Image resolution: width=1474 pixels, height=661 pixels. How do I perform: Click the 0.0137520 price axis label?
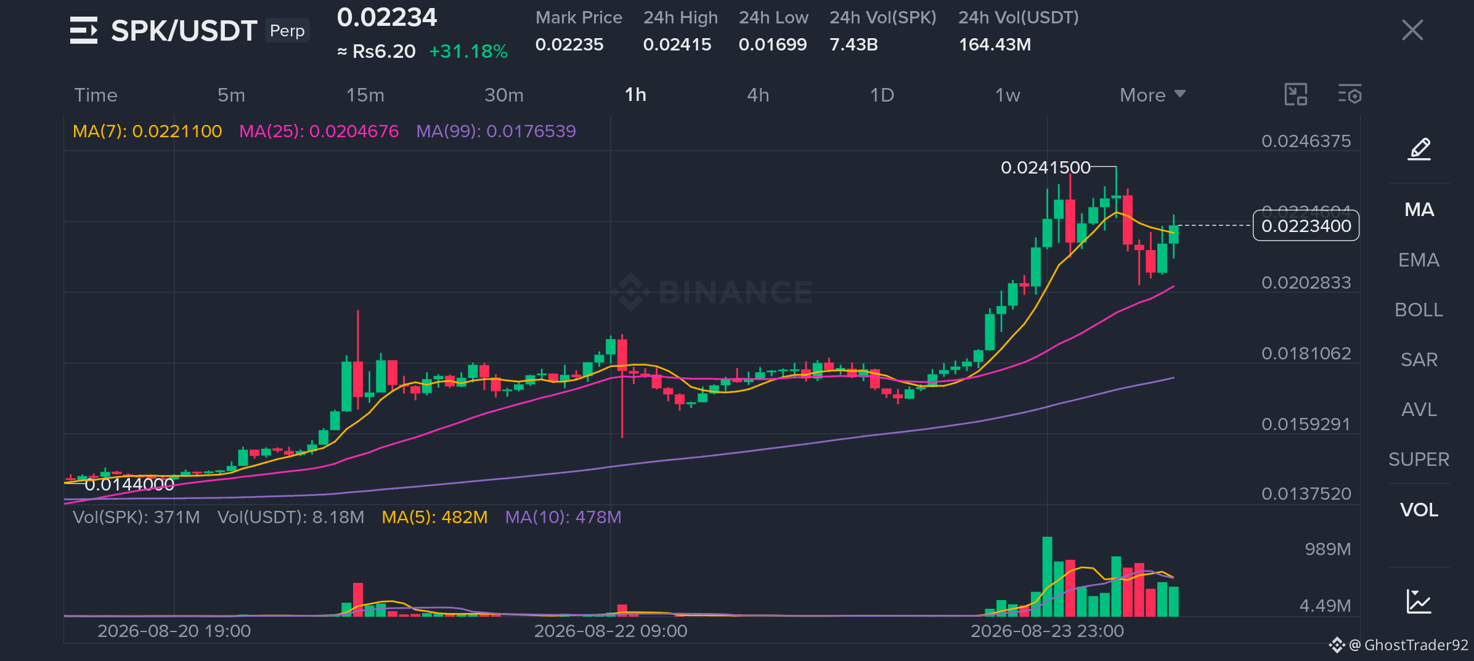[1306, 494]
